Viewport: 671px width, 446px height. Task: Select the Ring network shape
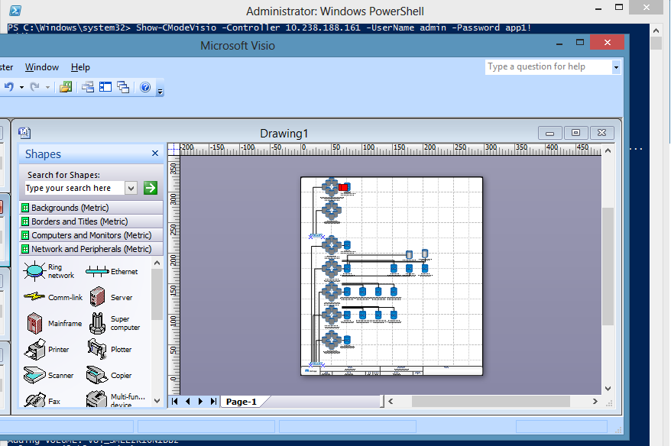pyautogui.click(x=35, y=271)
